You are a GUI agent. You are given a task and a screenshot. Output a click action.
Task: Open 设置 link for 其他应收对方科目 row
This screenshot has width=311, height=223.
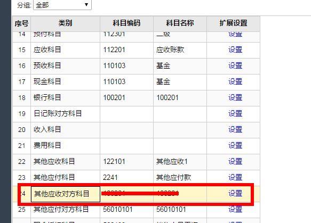tap(235, 194)
